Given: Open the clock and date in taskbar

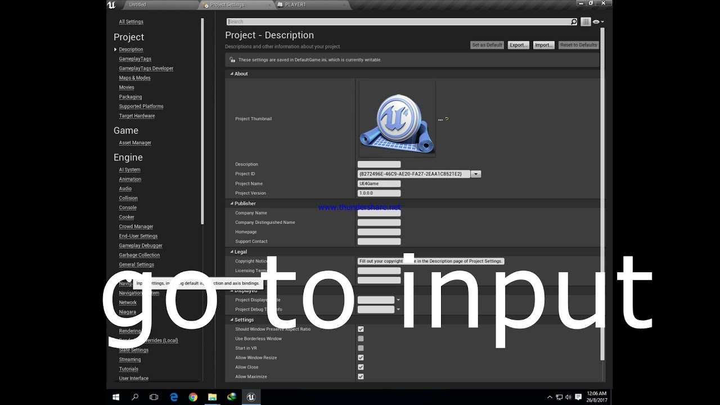Looking at the screenshot, I should coord(596,397).
